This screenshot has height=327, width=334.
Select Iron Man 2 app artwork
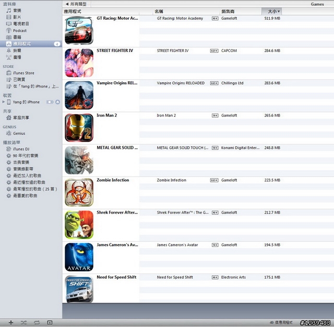[79, 128]
